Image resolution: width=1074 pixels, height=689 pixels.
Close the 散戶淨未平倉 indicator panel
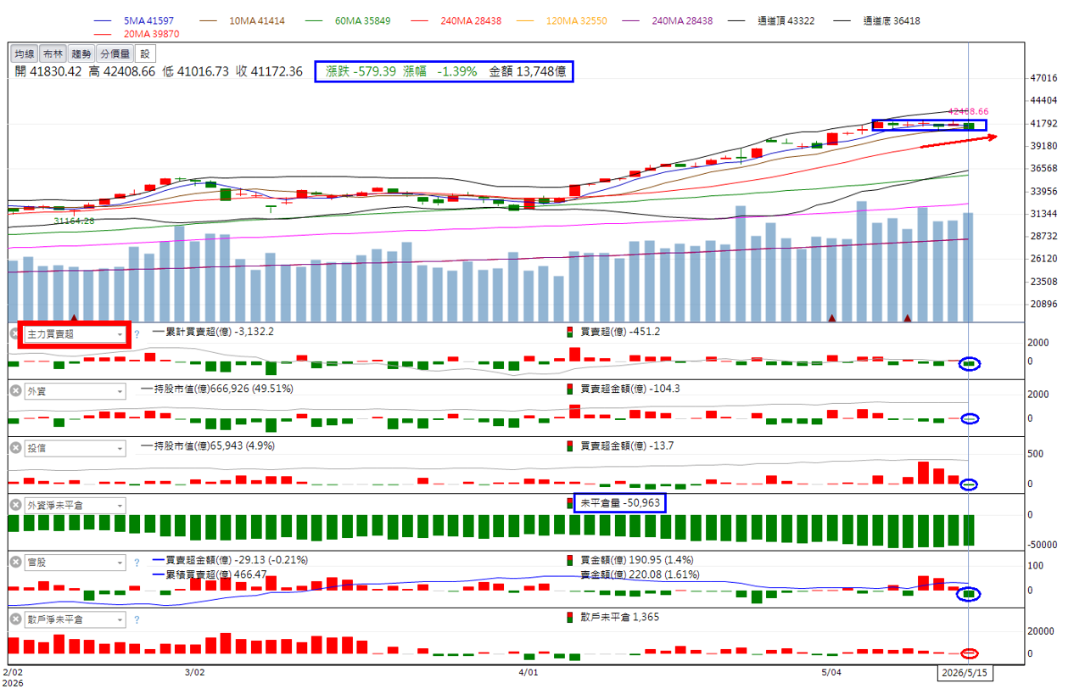point(14,620)
